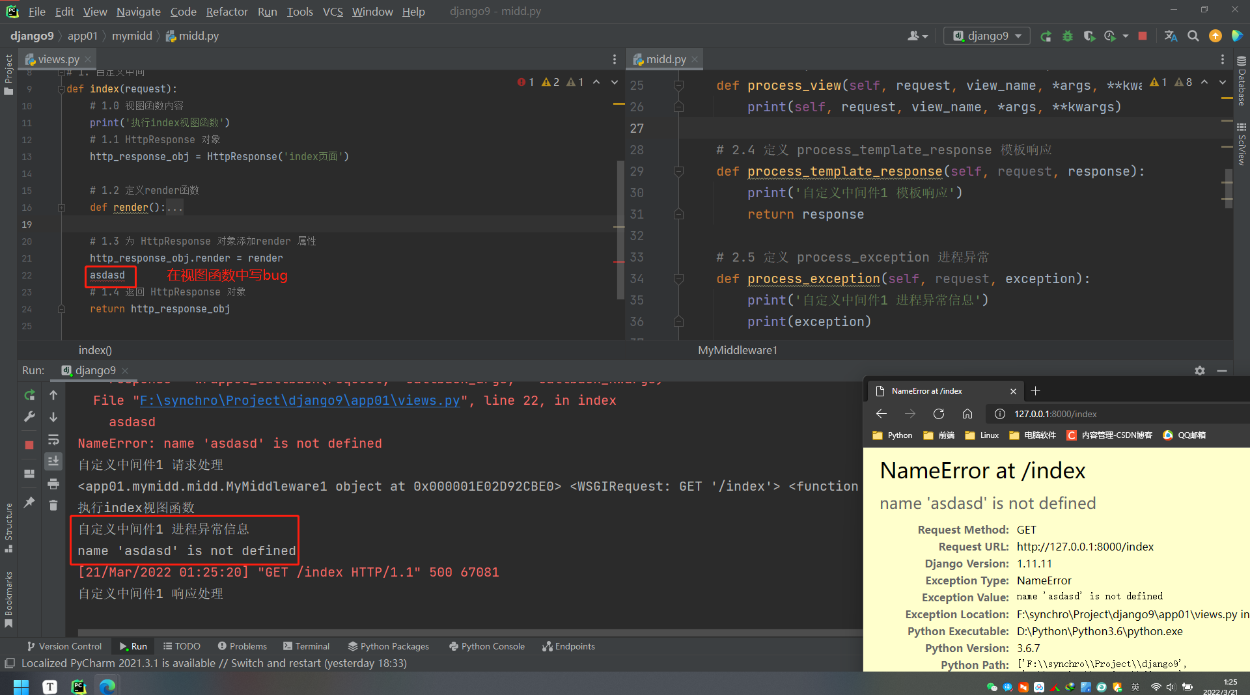Image resolution: width=1250 pixels, height=695 pixels.
Task: Open a new browser tab plus button
Action: point(1036,391)
